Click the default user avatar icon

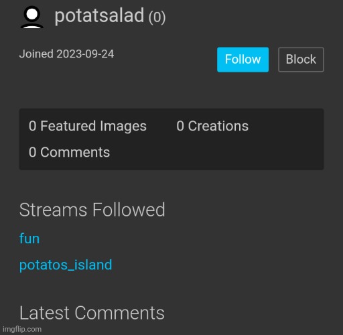coord(32,17)
